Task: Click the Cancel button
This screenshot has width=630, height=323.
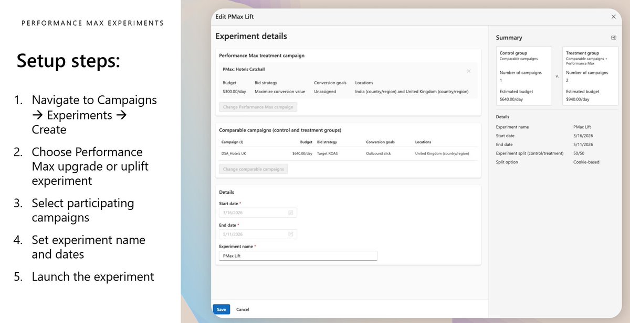Action: tap(243, 309)
